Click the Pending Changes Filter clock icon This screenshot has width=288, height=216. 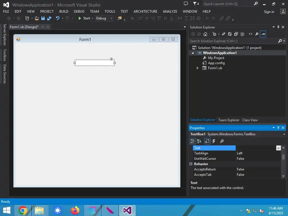pyautogui.click(x=214, y=34)
